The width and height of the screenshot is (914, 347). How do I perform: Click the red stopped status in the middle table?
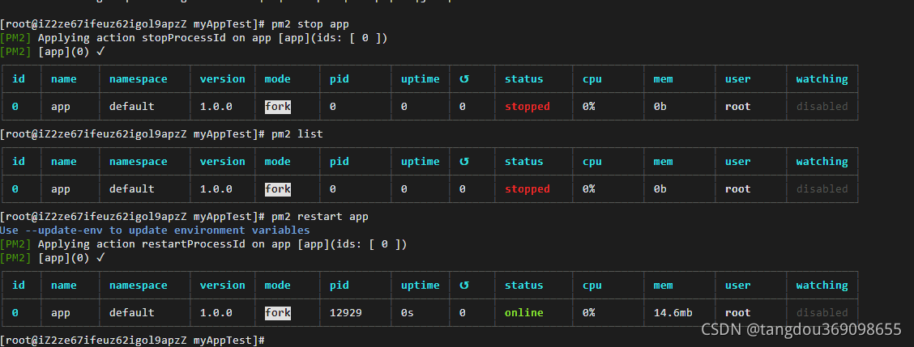527,189
